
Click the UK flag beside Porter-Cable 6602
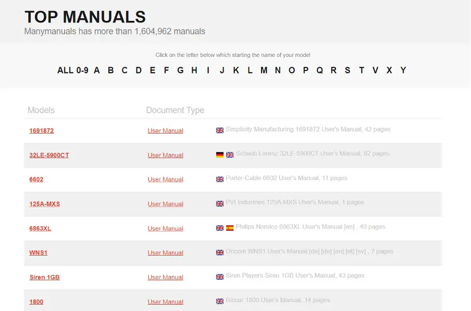pos(219,179)
